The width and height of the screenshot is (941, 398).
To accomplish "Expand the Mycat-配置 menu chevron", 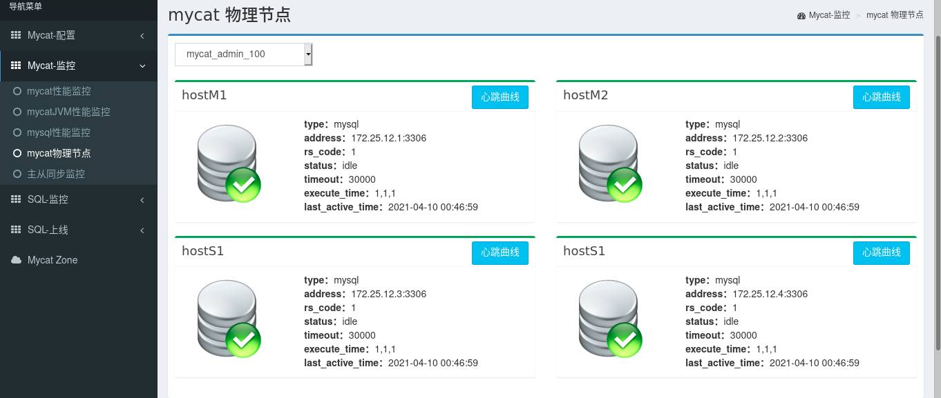I will click(142, 36).
